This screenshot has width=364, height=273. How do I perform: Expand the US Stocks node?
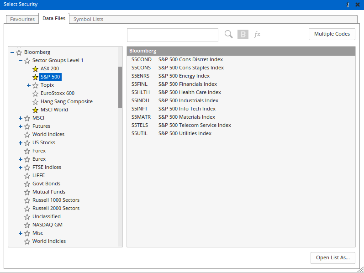click(21, 143)
